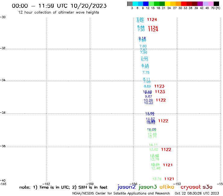The width and height of the screenshot is (223, 196).
Task: Click the lavender legend swatch
Action: pos(206,4)
